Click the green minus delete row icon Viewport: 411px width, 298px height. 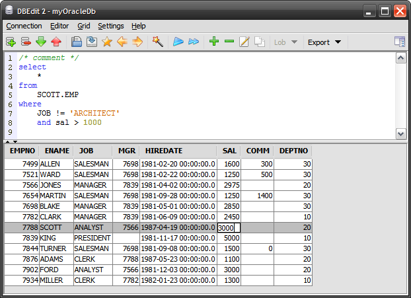point(229,42)
